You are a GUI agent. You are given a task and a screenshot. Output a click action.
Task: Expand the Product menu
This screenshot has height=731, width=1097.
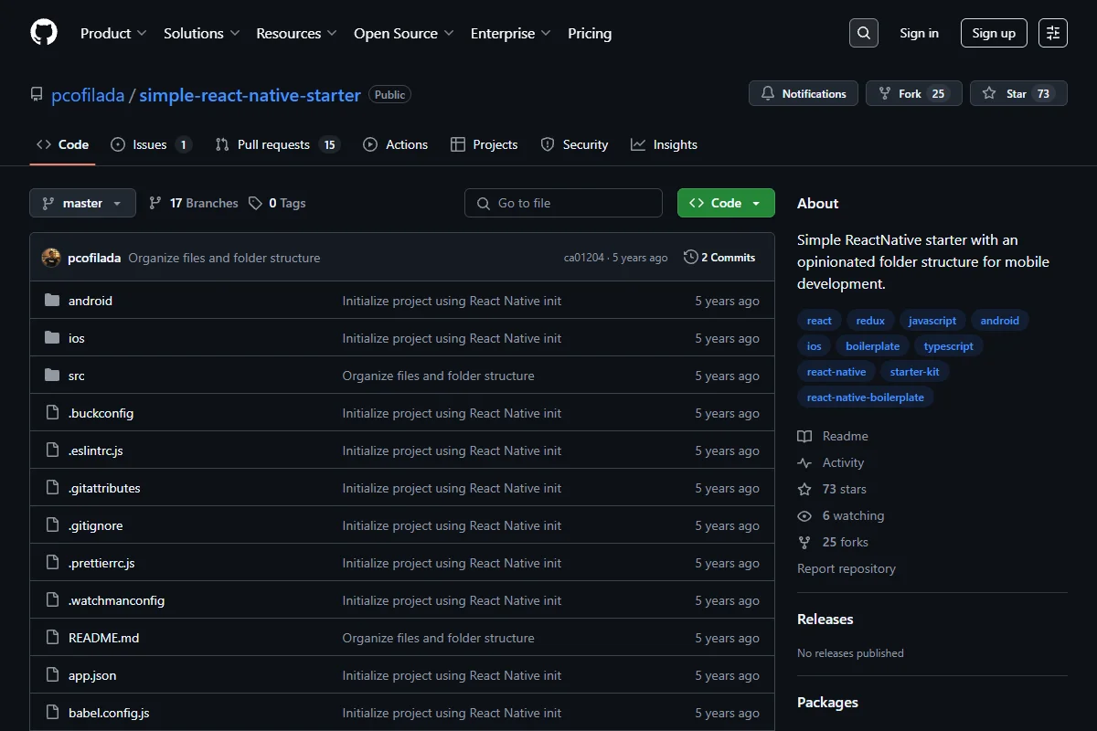[x=113, y=33]
